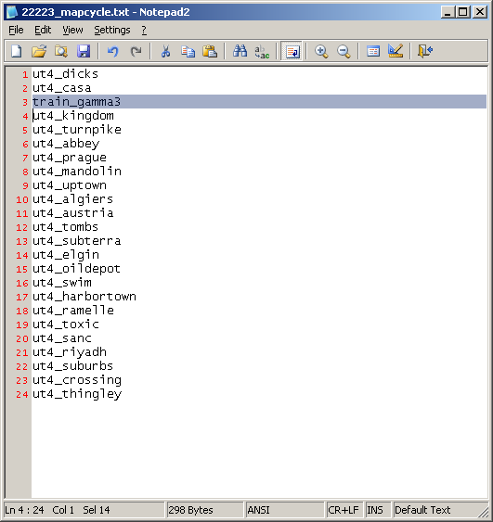Image resolution: width=493 pixels, height=522 pixels.
Task: Click Default Text scheme in status bar
Action: click(x=440, y=510)
